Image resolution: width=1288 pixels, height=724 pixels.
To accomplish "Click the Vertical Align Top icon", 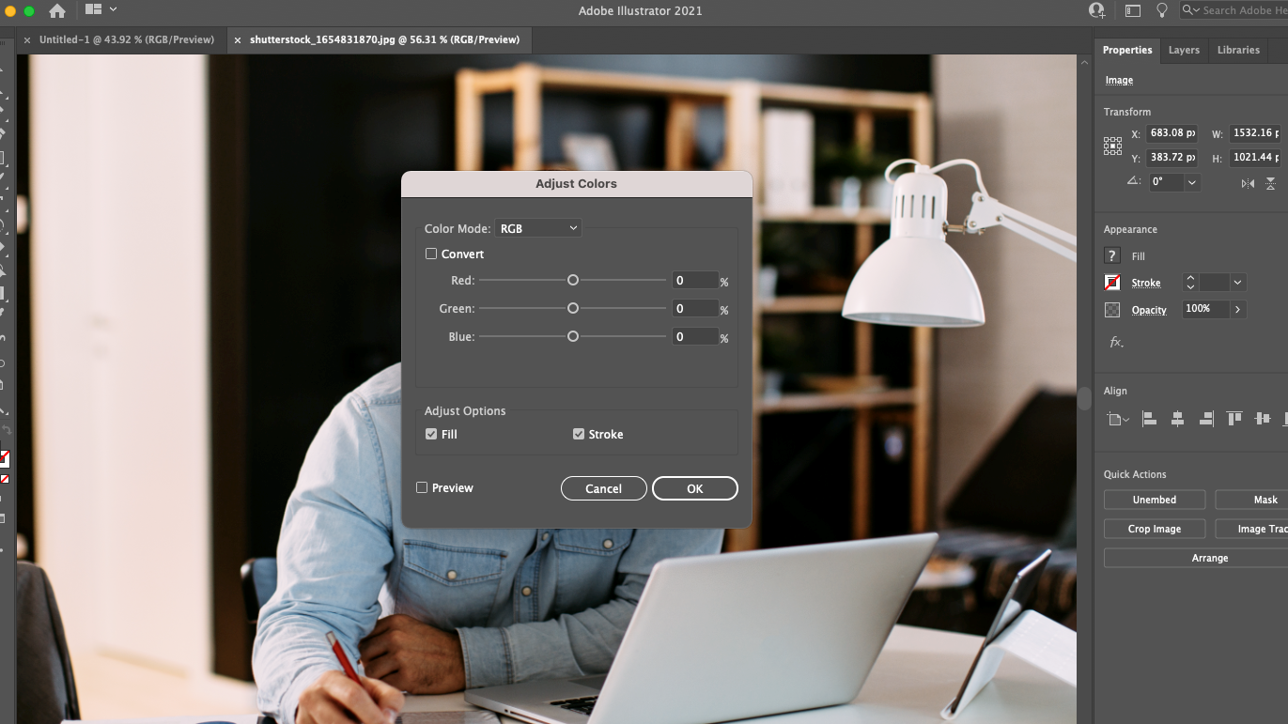I will 1234,419.
